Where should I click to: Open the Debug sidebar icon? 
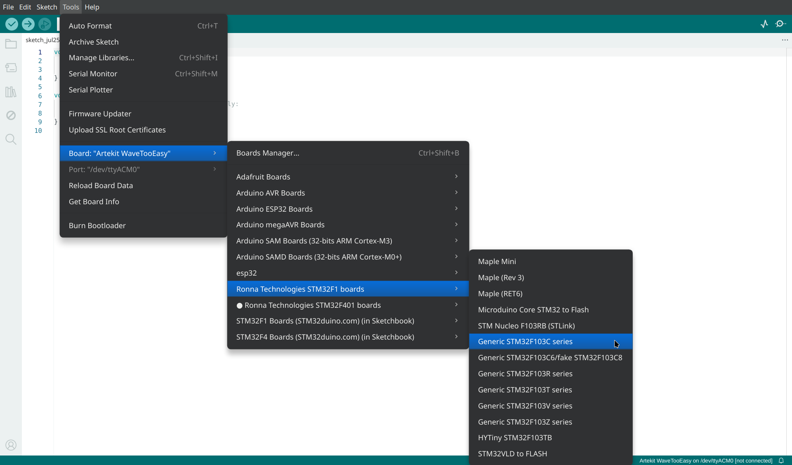(x=11, y=115)
